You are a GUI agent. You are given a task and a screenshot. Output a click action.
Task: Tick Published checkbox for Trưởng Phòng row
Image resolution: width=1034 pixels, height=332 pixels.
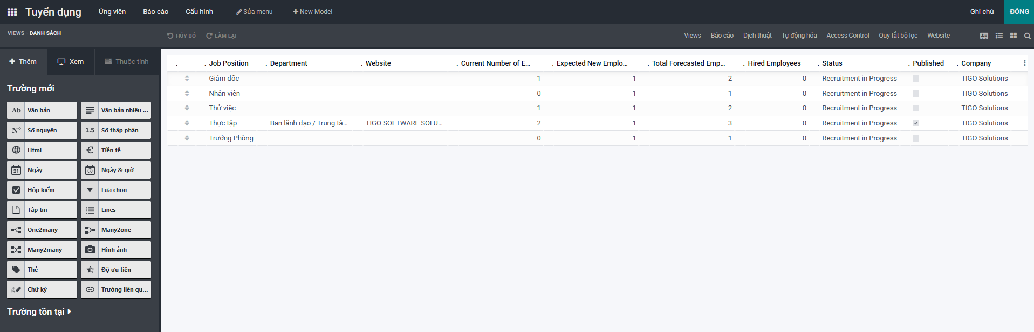coord(915,138)
